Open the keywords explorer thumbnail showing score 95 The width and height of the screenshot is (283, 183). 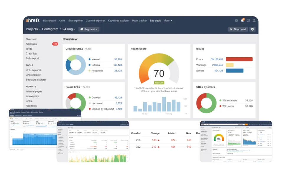click(x=236, y=142)
